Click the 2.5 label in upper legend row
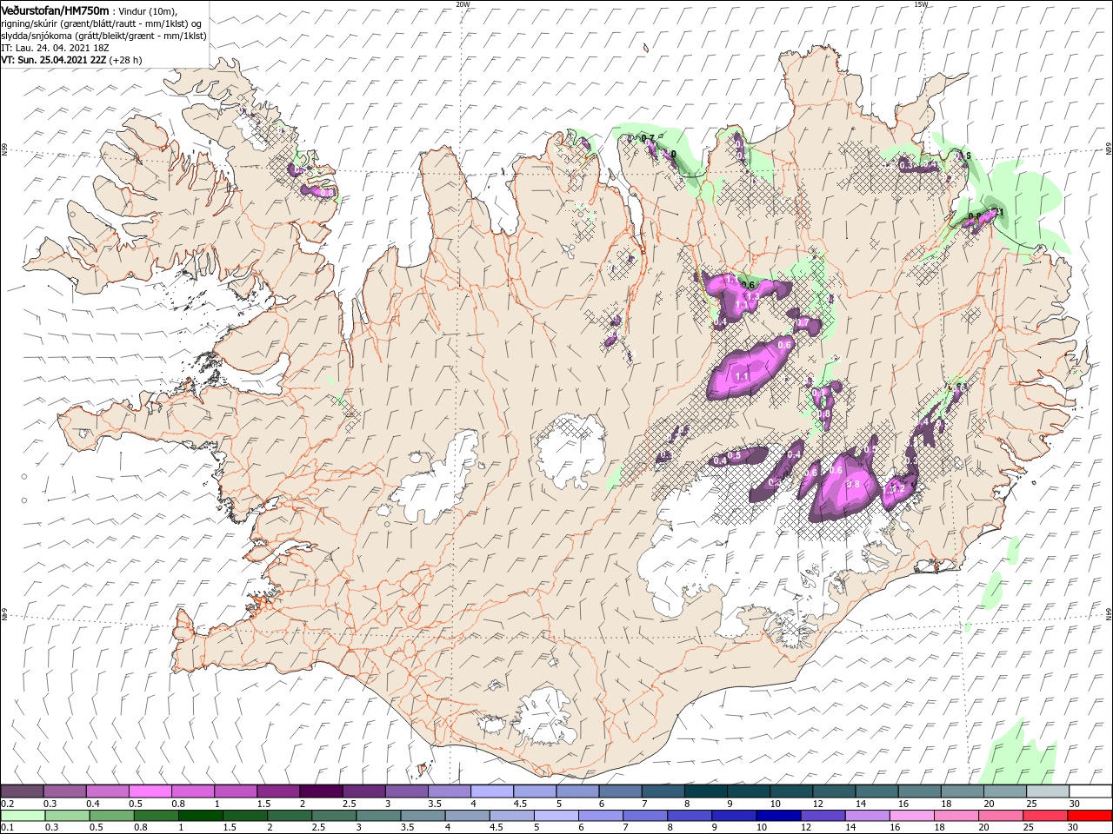Screen dimensions: 1113x834 click(x=349, y=804)
